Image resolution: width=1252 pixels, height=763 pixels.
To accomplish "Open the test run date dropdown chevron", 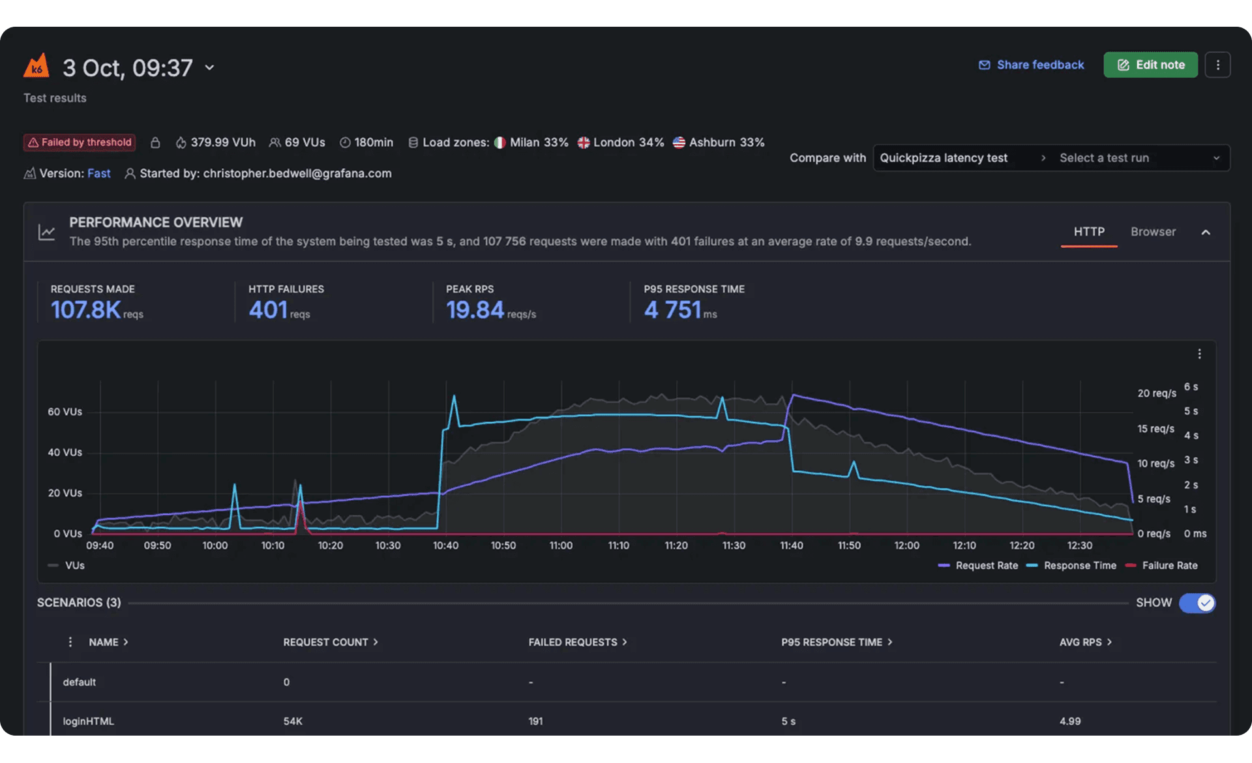I will (x=209, y=68).
